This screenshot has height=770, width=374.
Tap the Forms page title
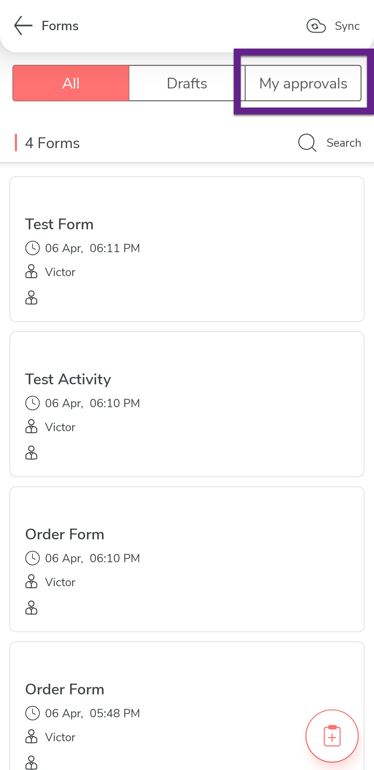tap(60, 26)
